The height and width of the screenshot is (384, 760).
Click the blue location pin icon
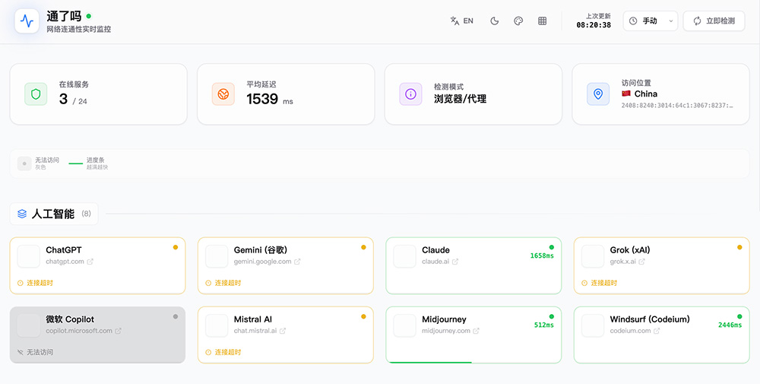(598, 94)
